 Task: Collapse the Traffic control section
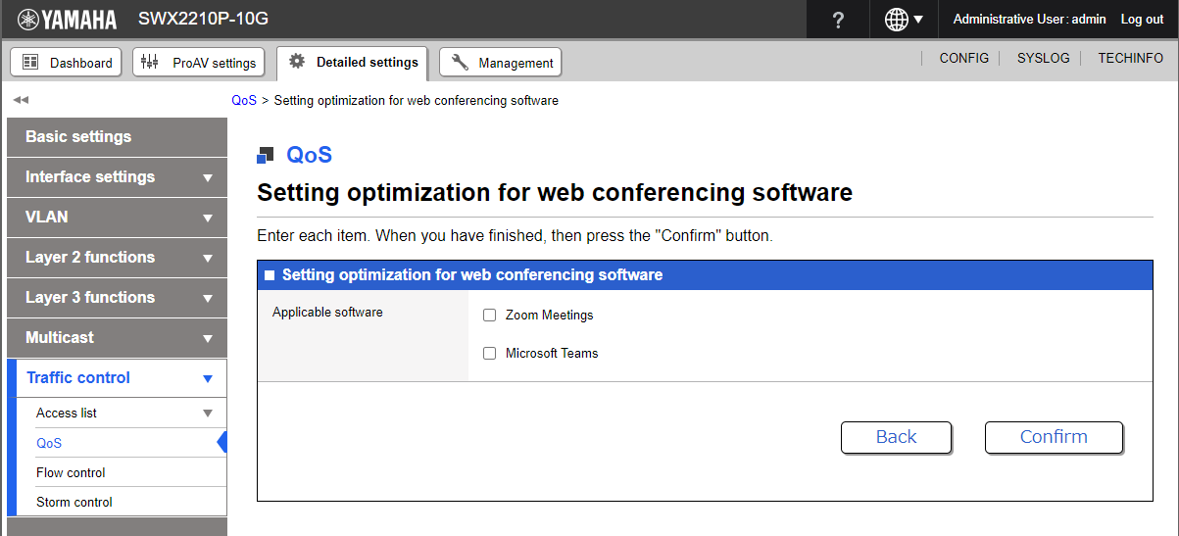(207, 378)
